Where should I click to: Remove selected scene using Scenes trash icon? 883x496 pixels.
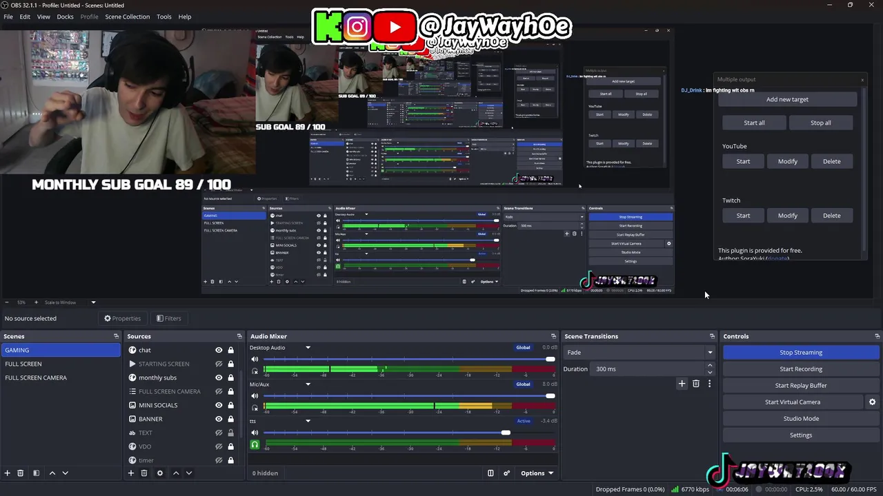click(21, 473)
